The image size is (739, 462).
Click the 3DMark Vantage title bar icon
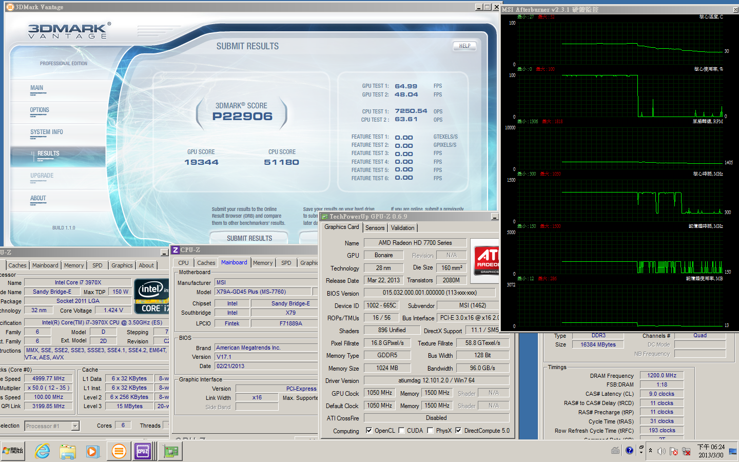10,7
